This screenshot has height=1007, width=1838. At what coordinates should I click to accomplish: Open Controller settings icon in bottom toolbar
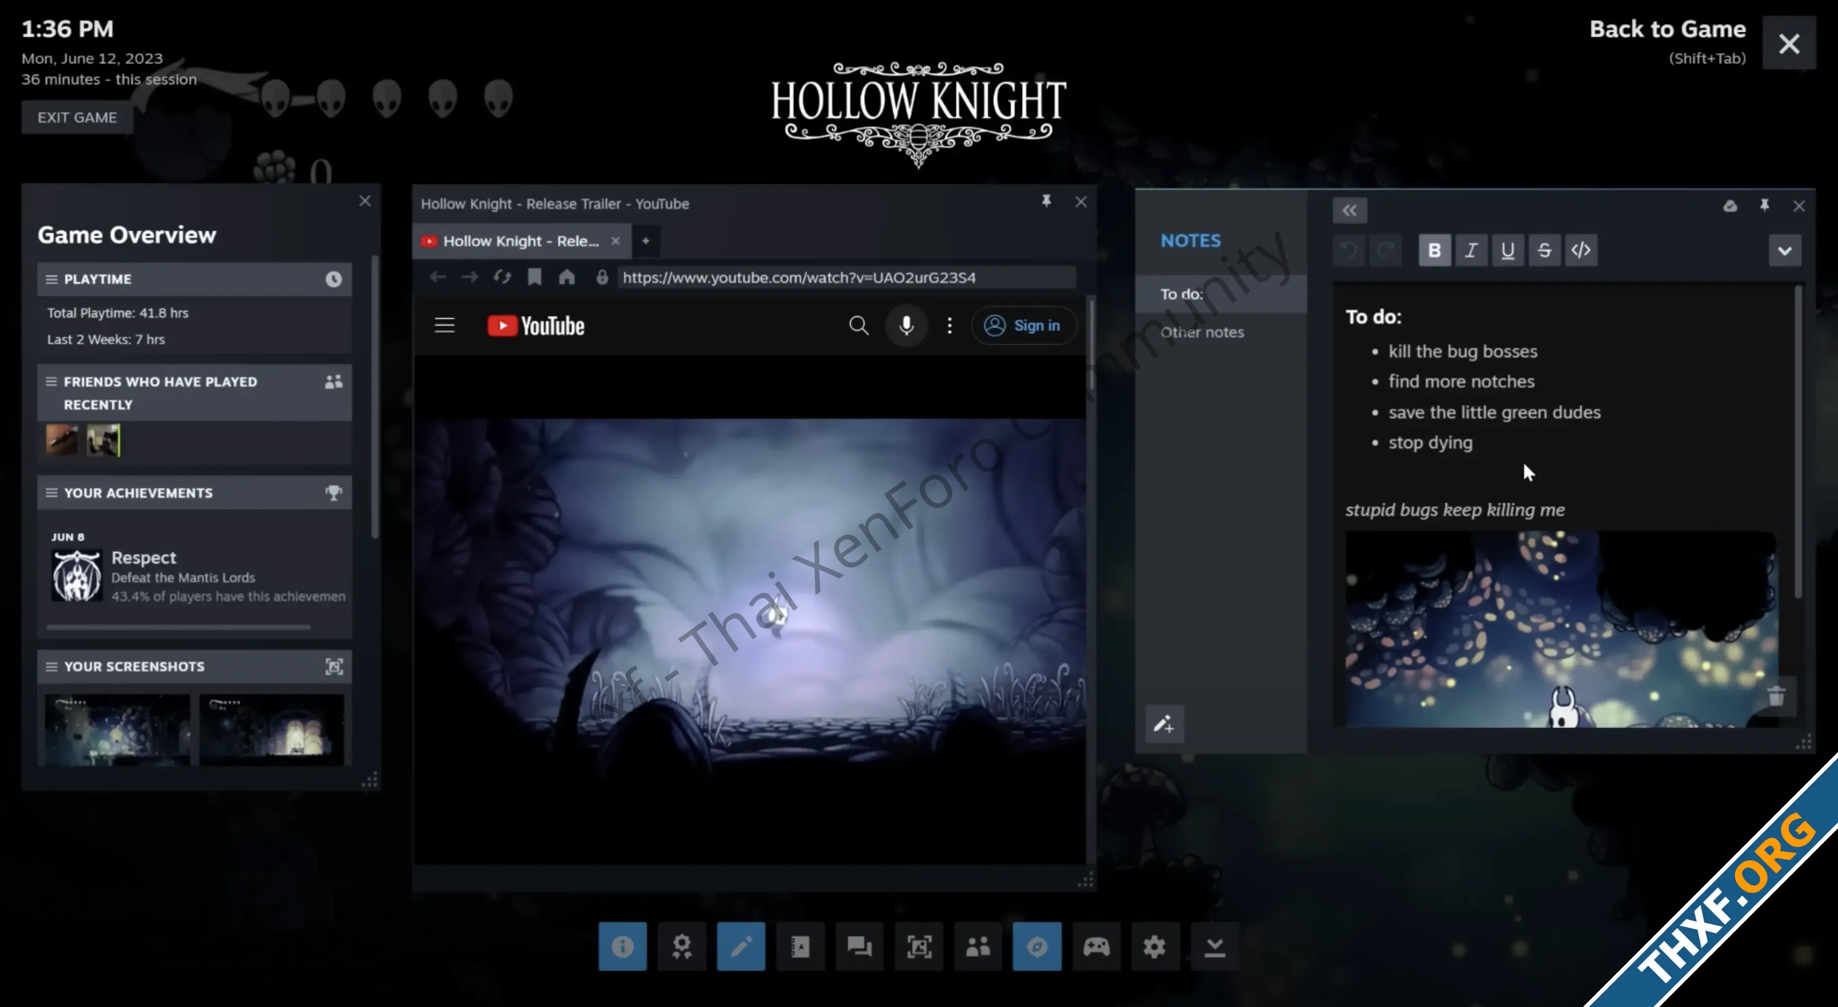1096,946
